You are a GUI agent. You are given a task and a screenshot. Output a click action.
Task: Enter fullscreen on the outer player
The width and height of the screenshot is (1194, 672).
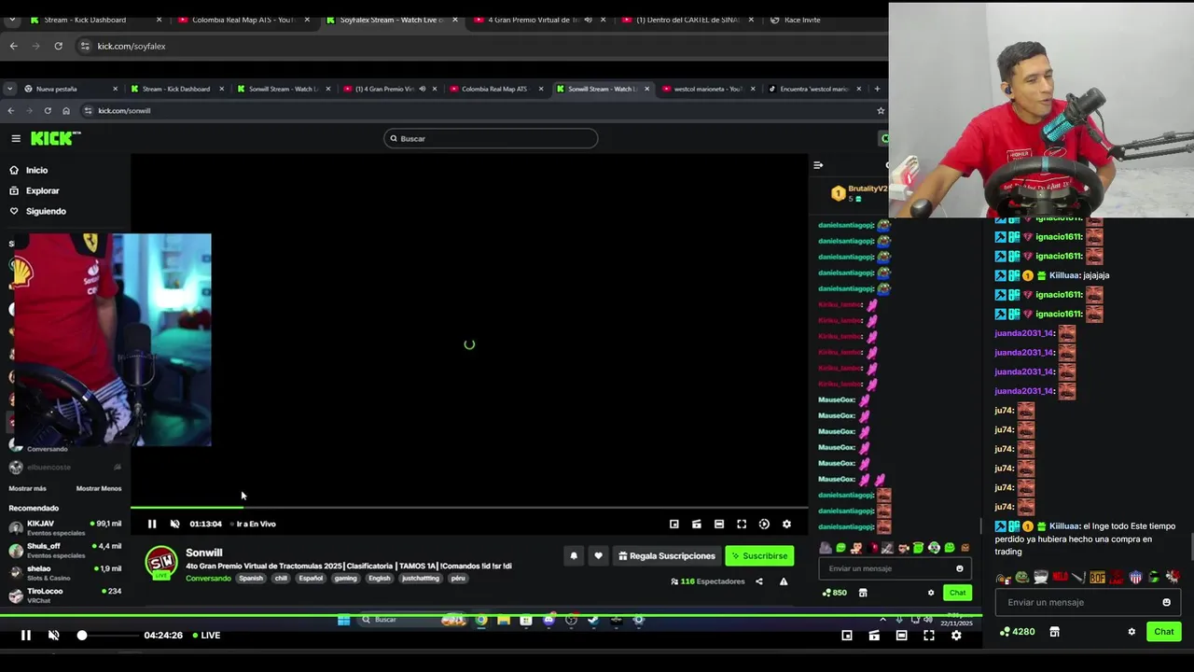pos(929,635)
